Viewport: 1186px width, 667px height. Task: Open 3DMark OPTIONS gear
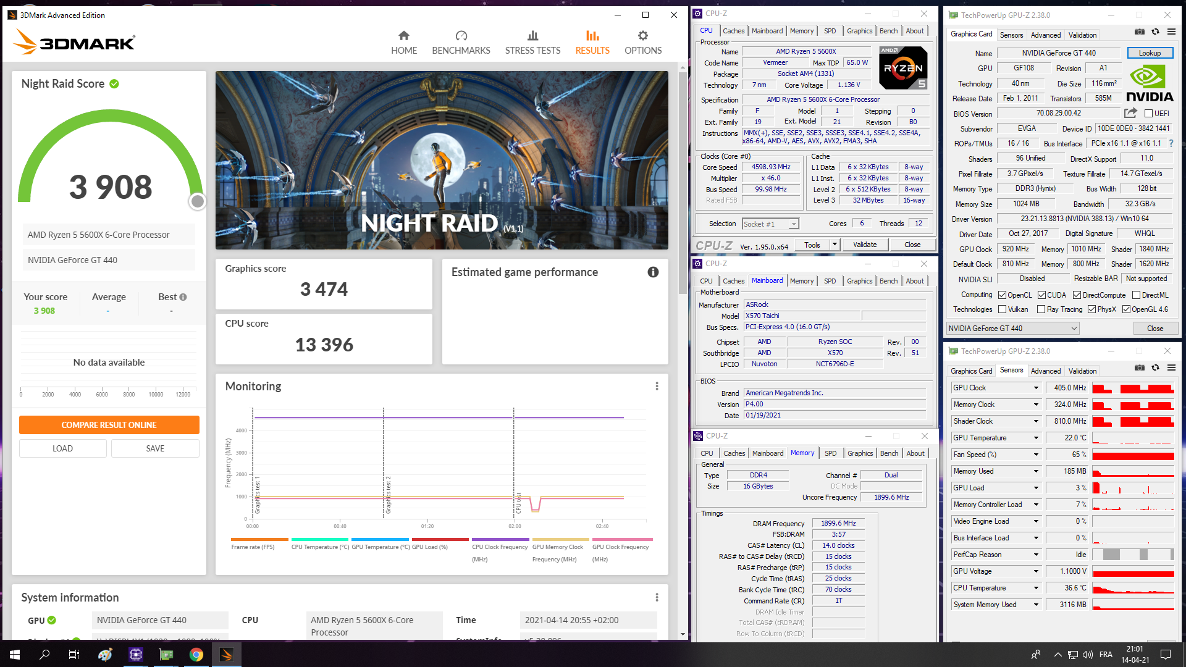(x=643, y=43)
